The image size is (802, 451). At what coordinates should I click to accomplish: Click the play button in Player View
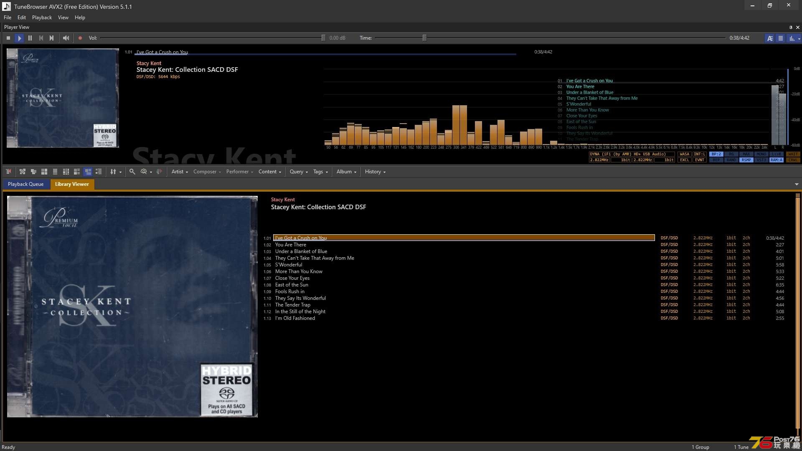(x=19, y=38)
